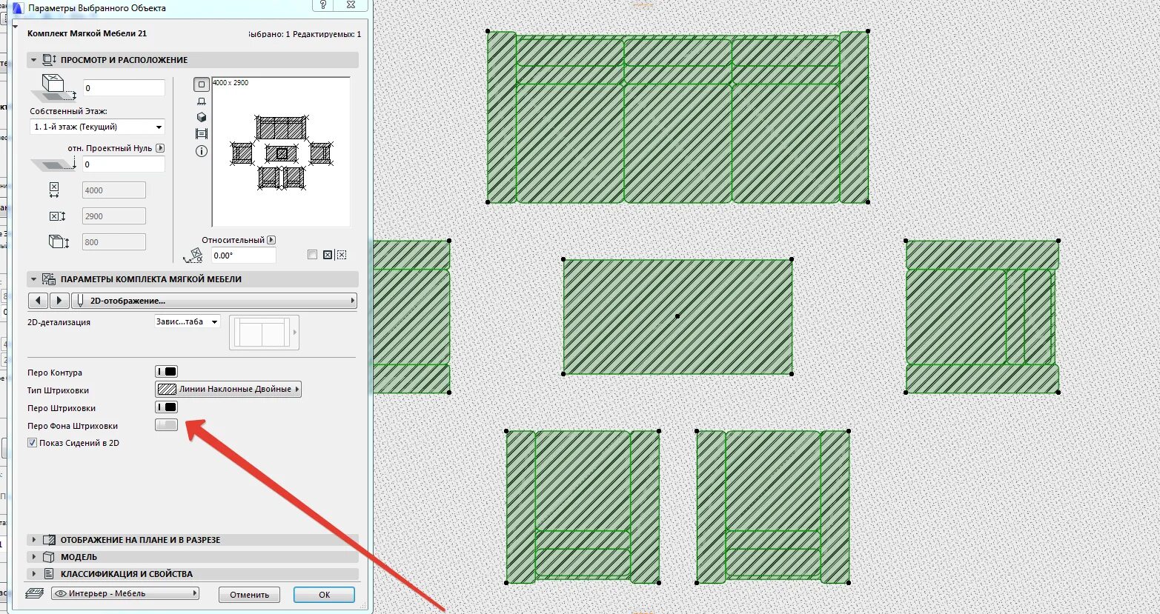1160x614 pixels.
Task: Go to previous parameter page arrow
Action: tap(38, 301)
